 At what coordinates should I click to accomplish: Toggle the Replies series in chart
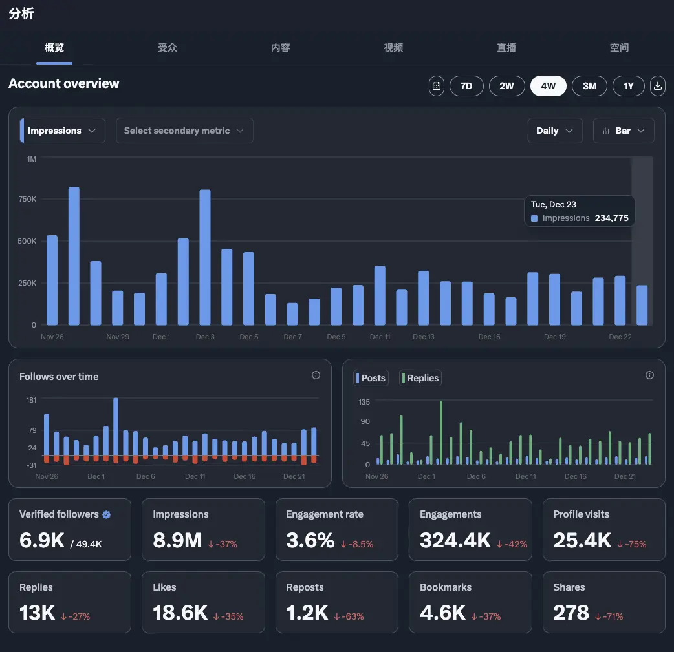click(420, 378)
